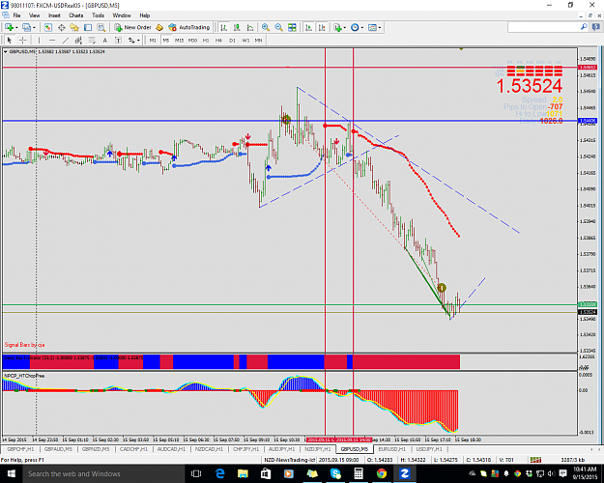The width and height of the screenshot is (604, 483).
Task: Switch to the NZDJPY,H1 chart tab
Action: click(318, 449)
